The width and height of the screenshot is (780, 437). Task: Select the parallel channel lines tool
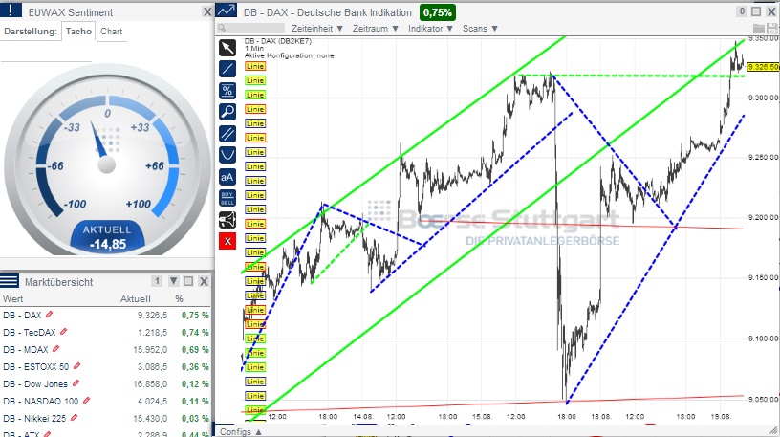click(227, 133)
